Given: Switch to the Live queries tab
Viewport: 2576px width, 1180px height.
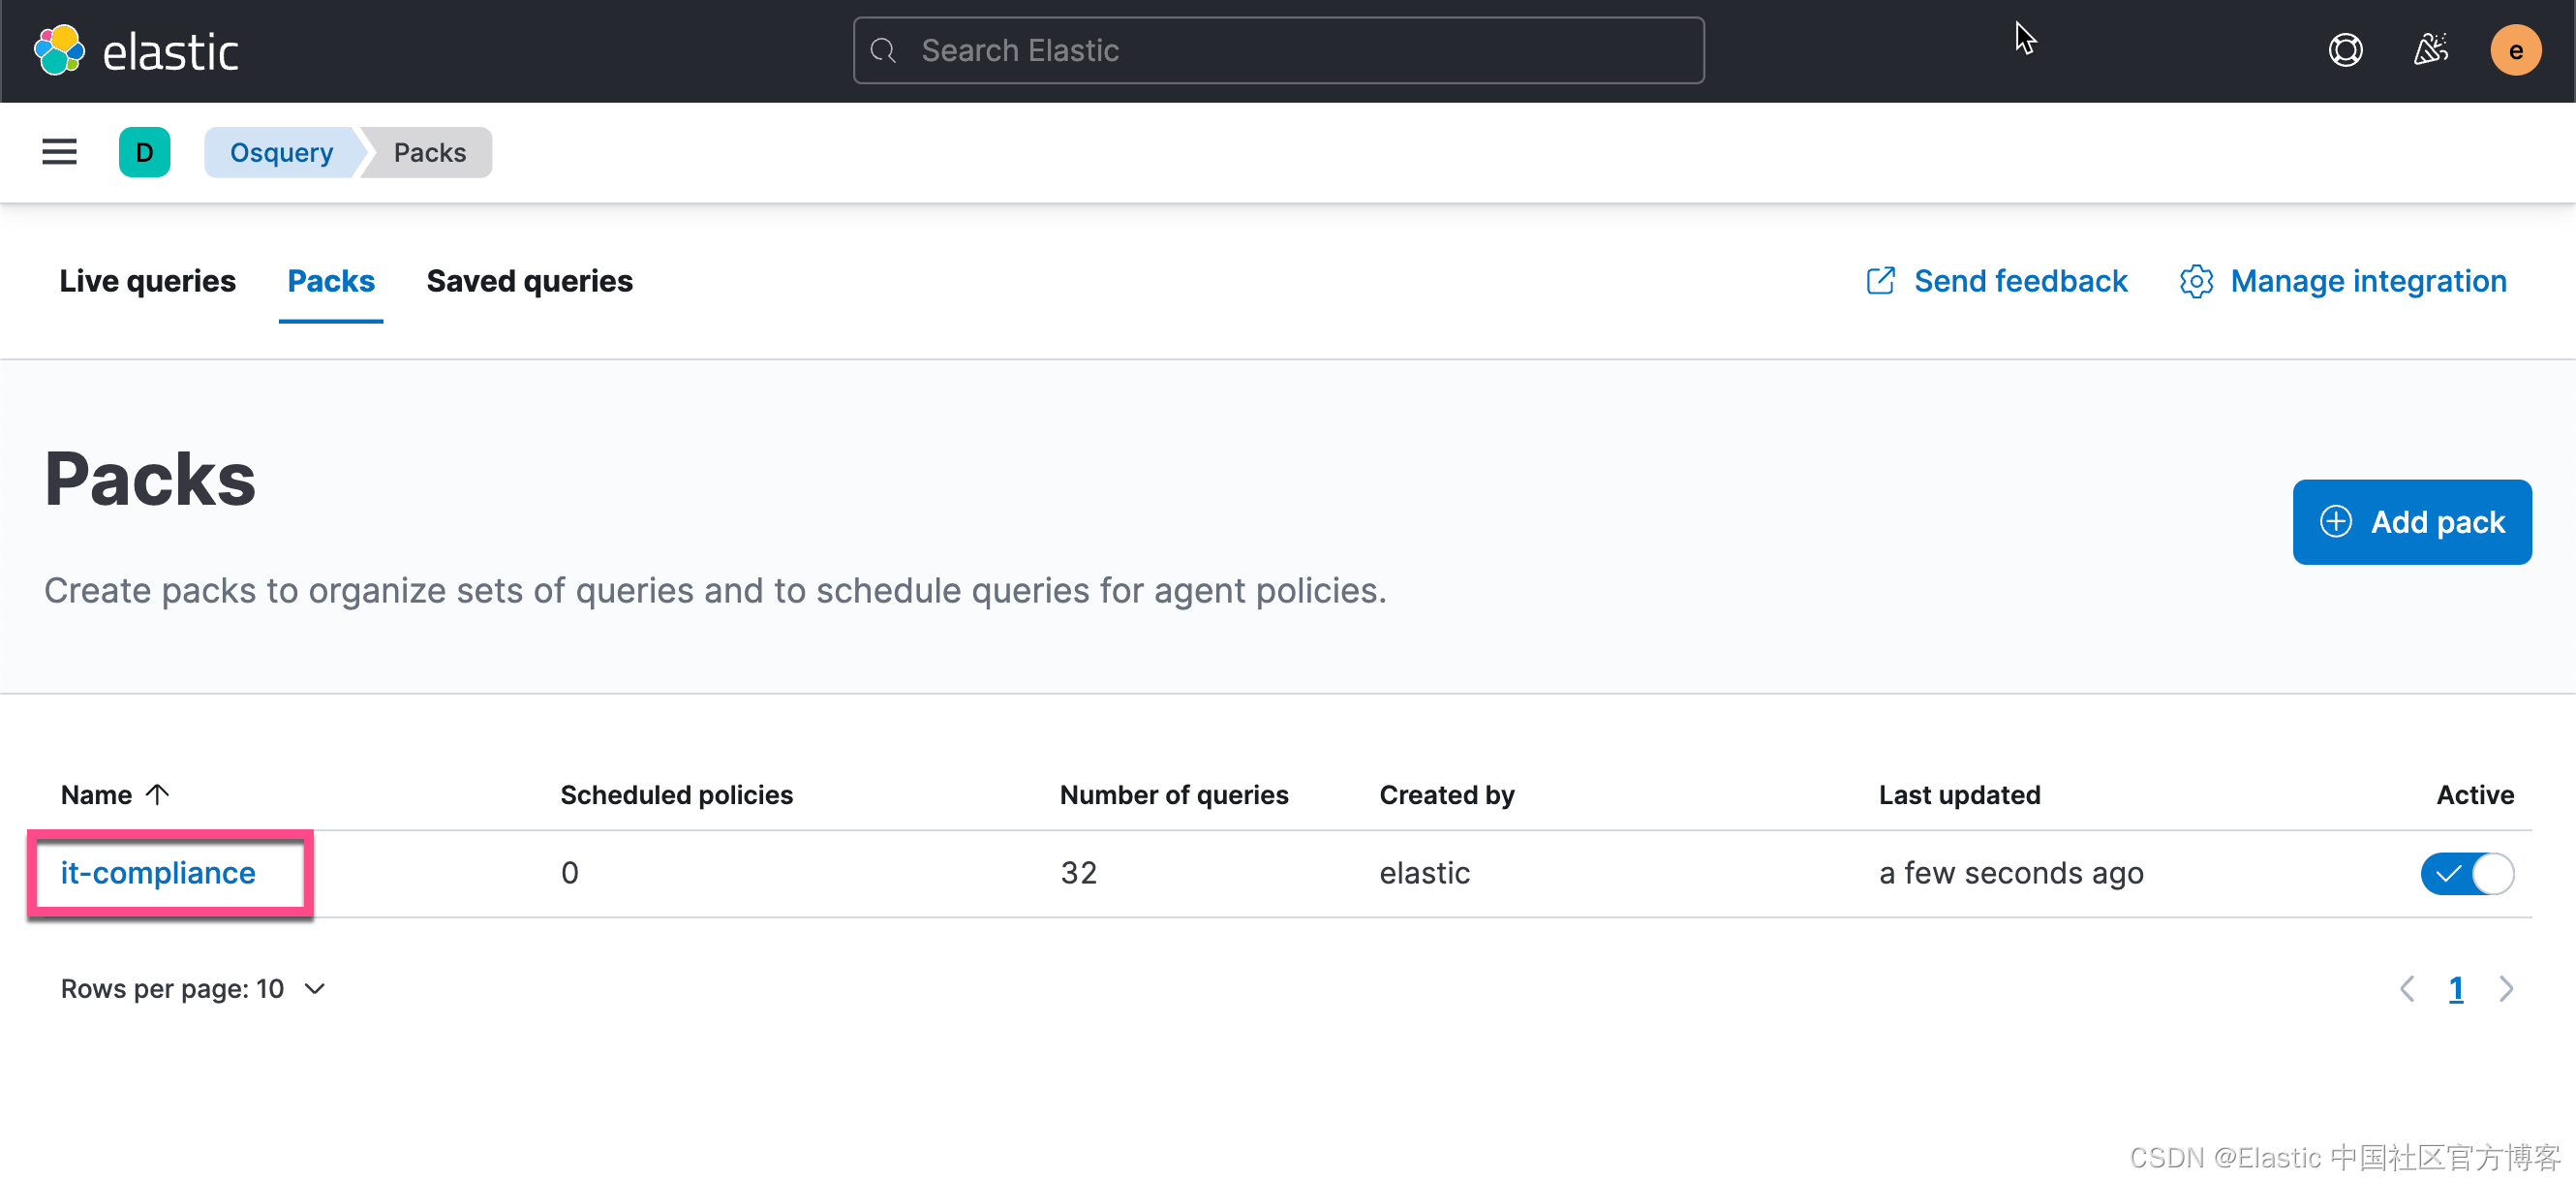Looking at the screenshot, I should 147,281.
